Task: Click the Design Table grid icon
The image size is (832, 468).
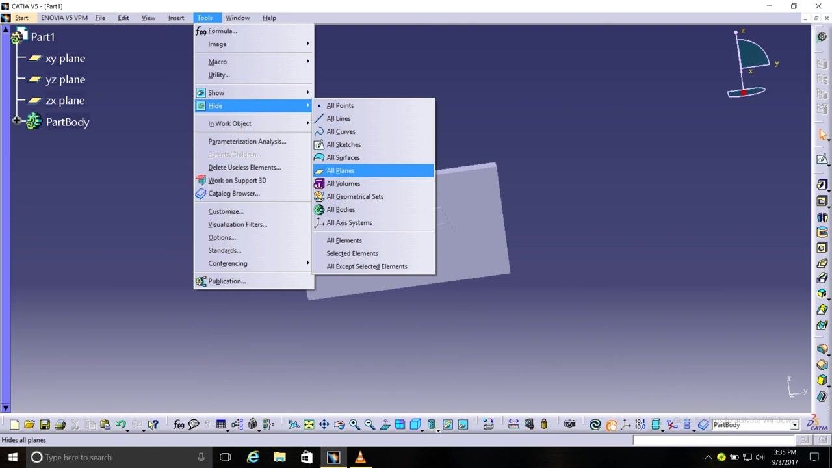Action: coord(221,424)
